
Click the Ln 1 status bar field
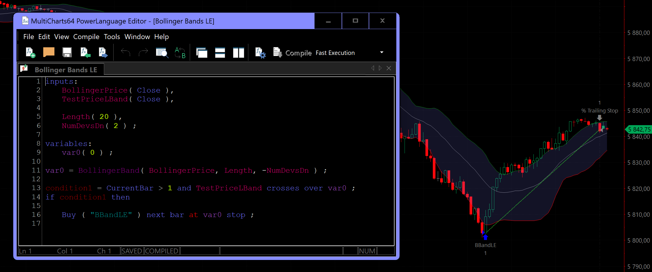tap(25, 251)
